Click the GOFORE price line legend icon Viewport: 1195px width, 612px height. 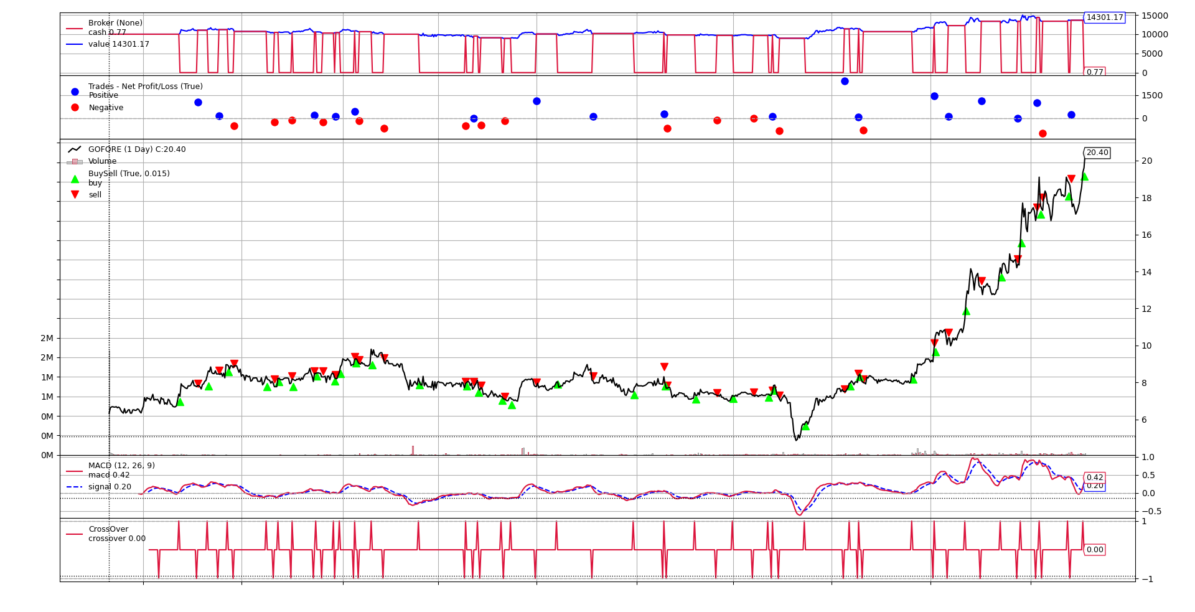point(75,149)
